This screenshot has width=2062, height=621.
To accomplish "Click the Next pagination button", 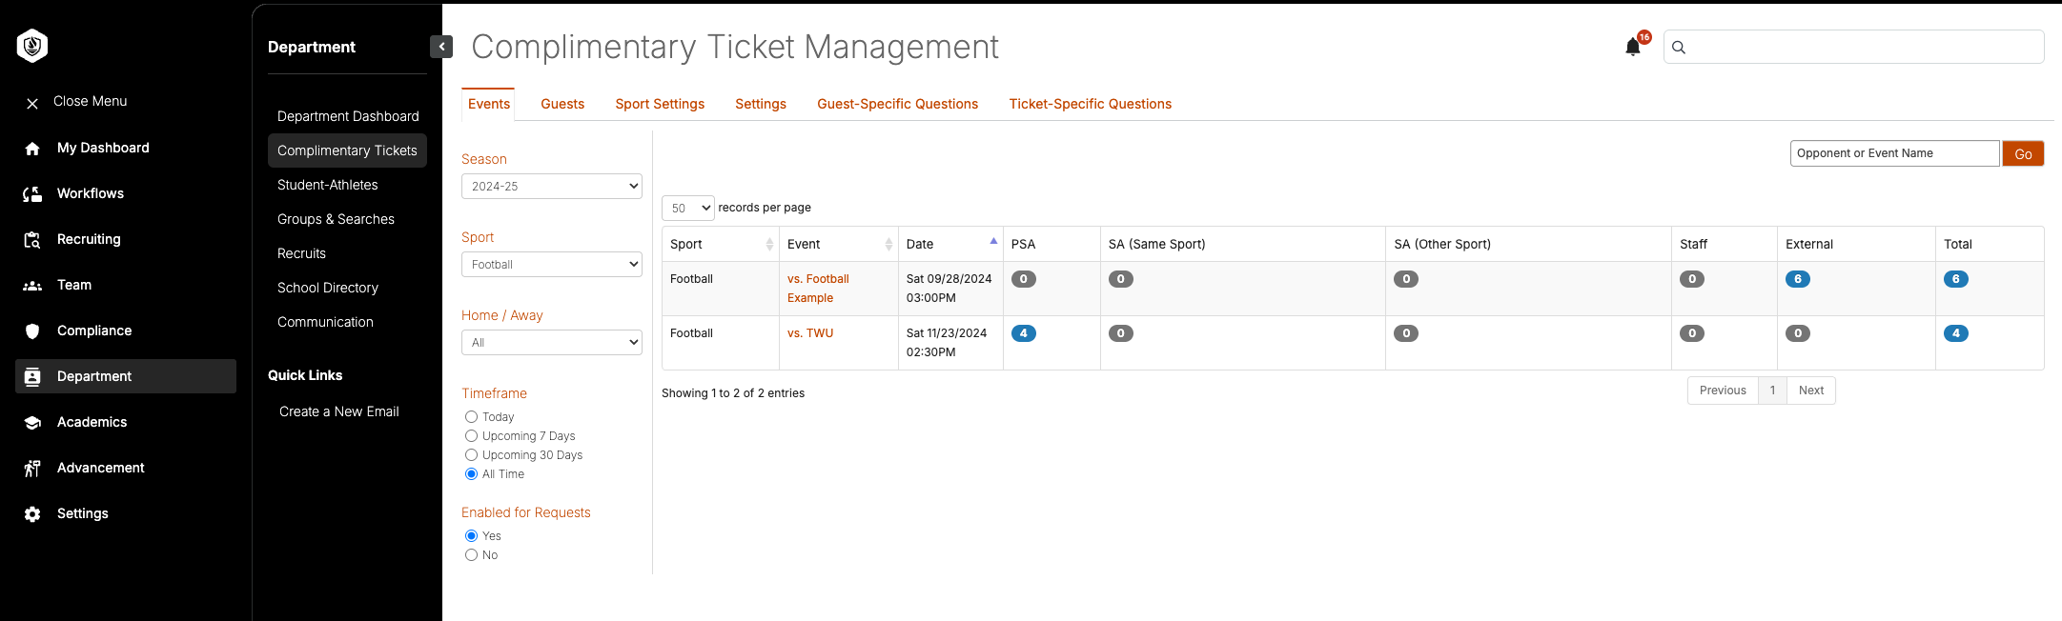I will (x=1811, y=391).
